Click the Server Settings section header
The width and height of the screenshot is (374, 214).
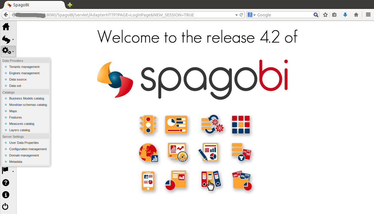pos(26,137)
